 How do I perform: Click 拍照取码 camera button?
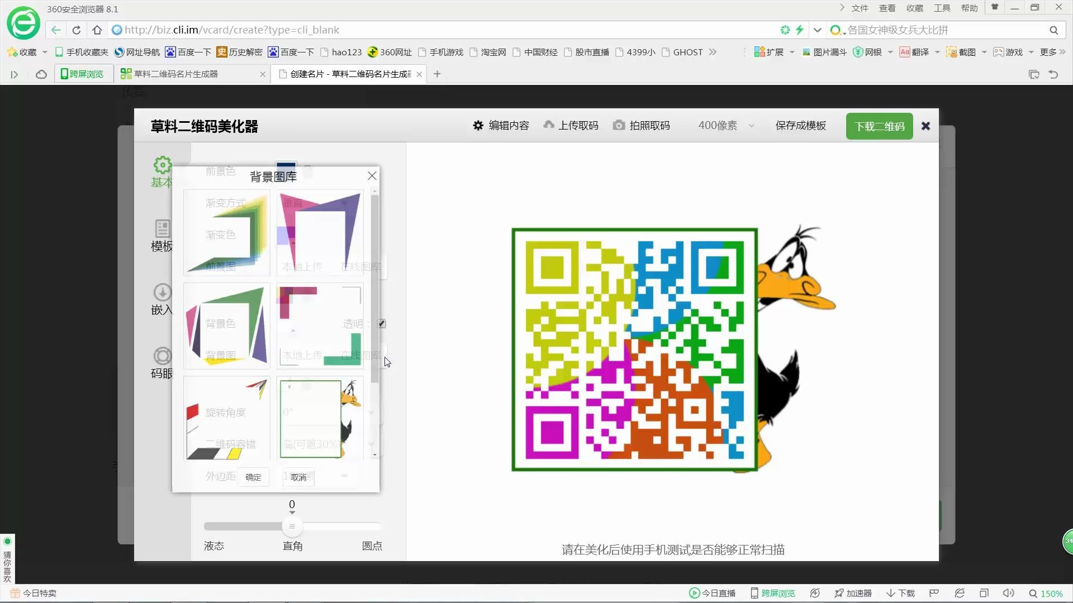[642, 126]
